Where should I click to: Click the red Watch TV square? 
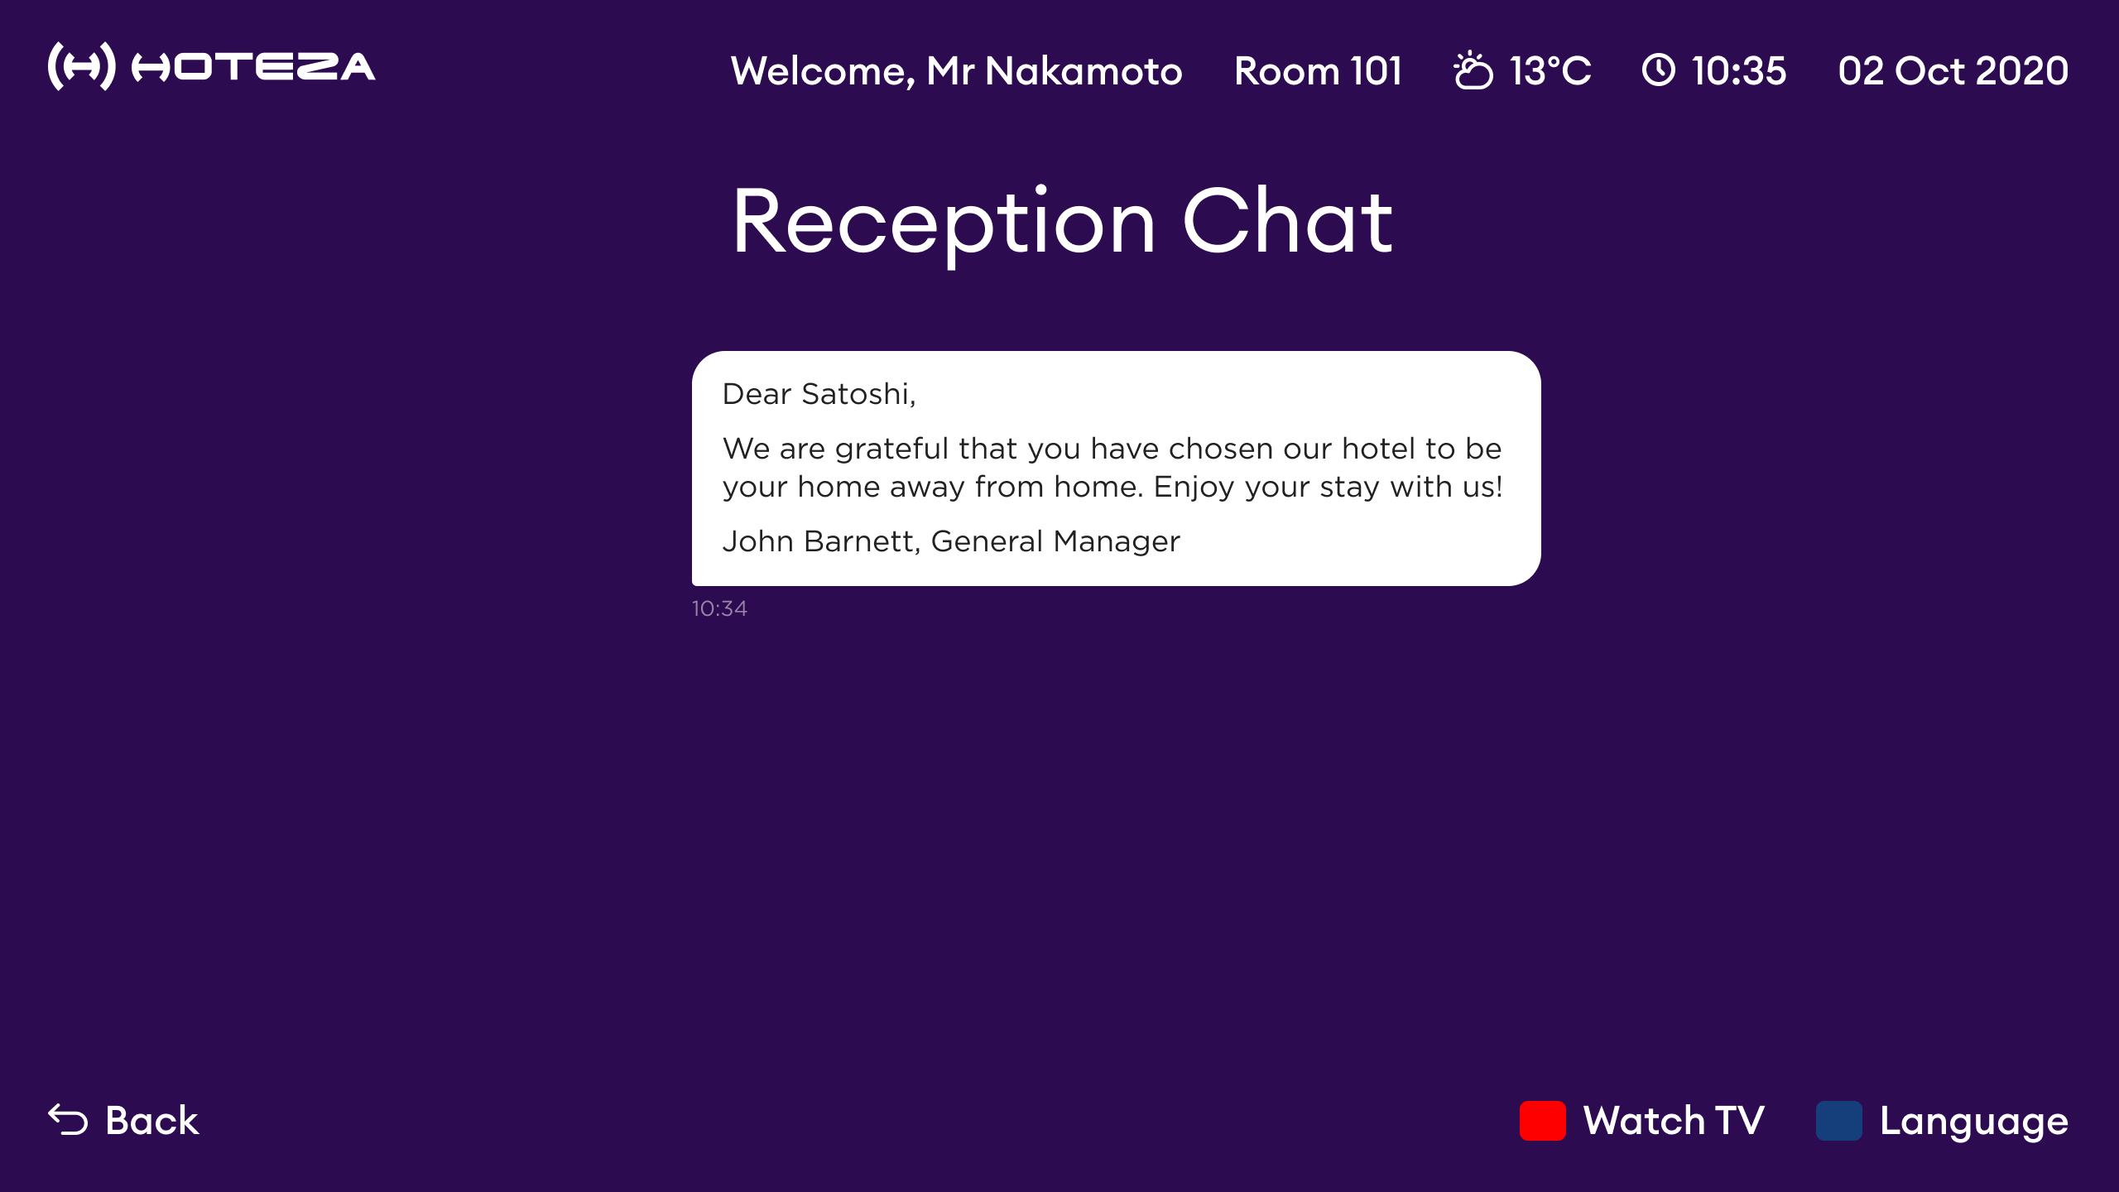[x=1543, y=1121]
